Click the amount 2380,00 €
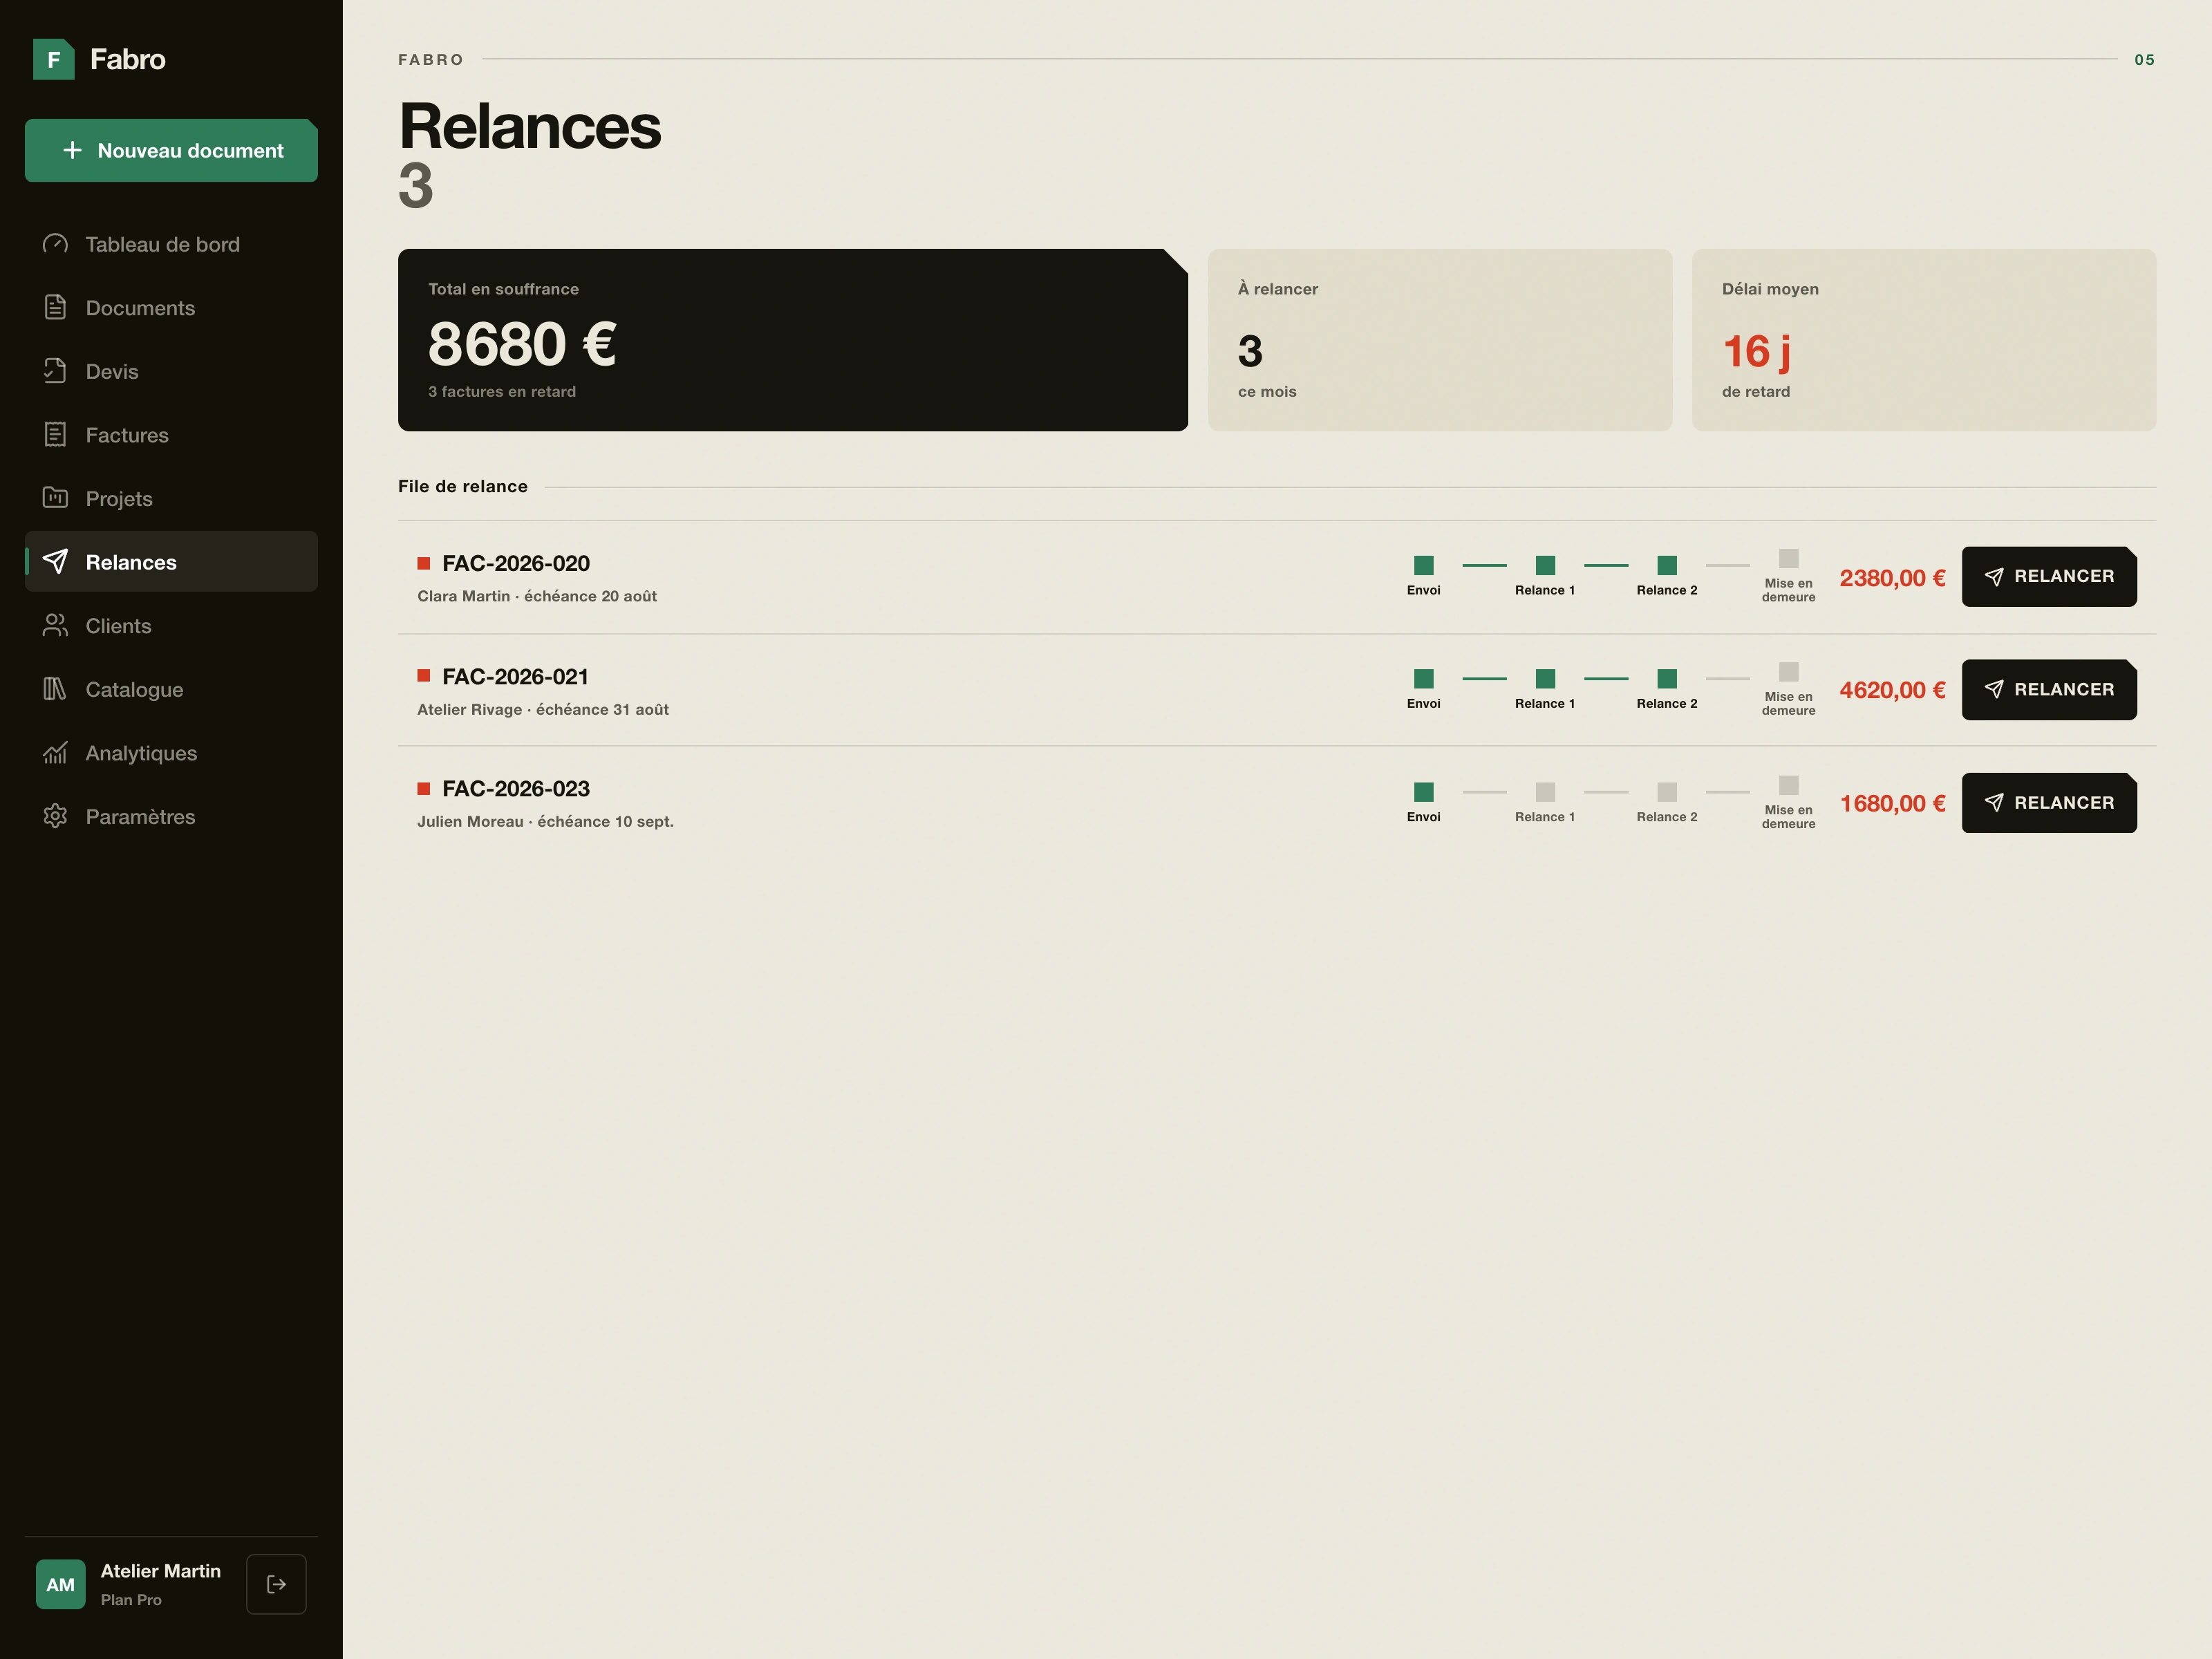2212x1659 pixels. pos(1892,578)
